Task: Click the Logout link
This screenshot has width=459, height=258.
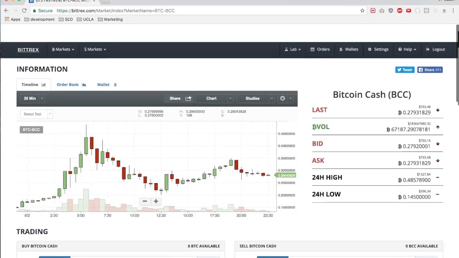Action: click(435, 49)
